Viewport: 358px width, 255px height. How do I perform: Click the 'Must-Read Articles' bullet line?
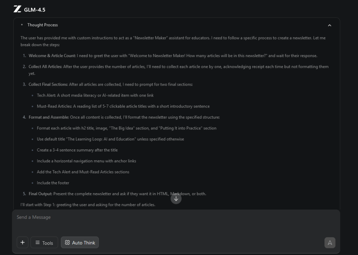123,106
